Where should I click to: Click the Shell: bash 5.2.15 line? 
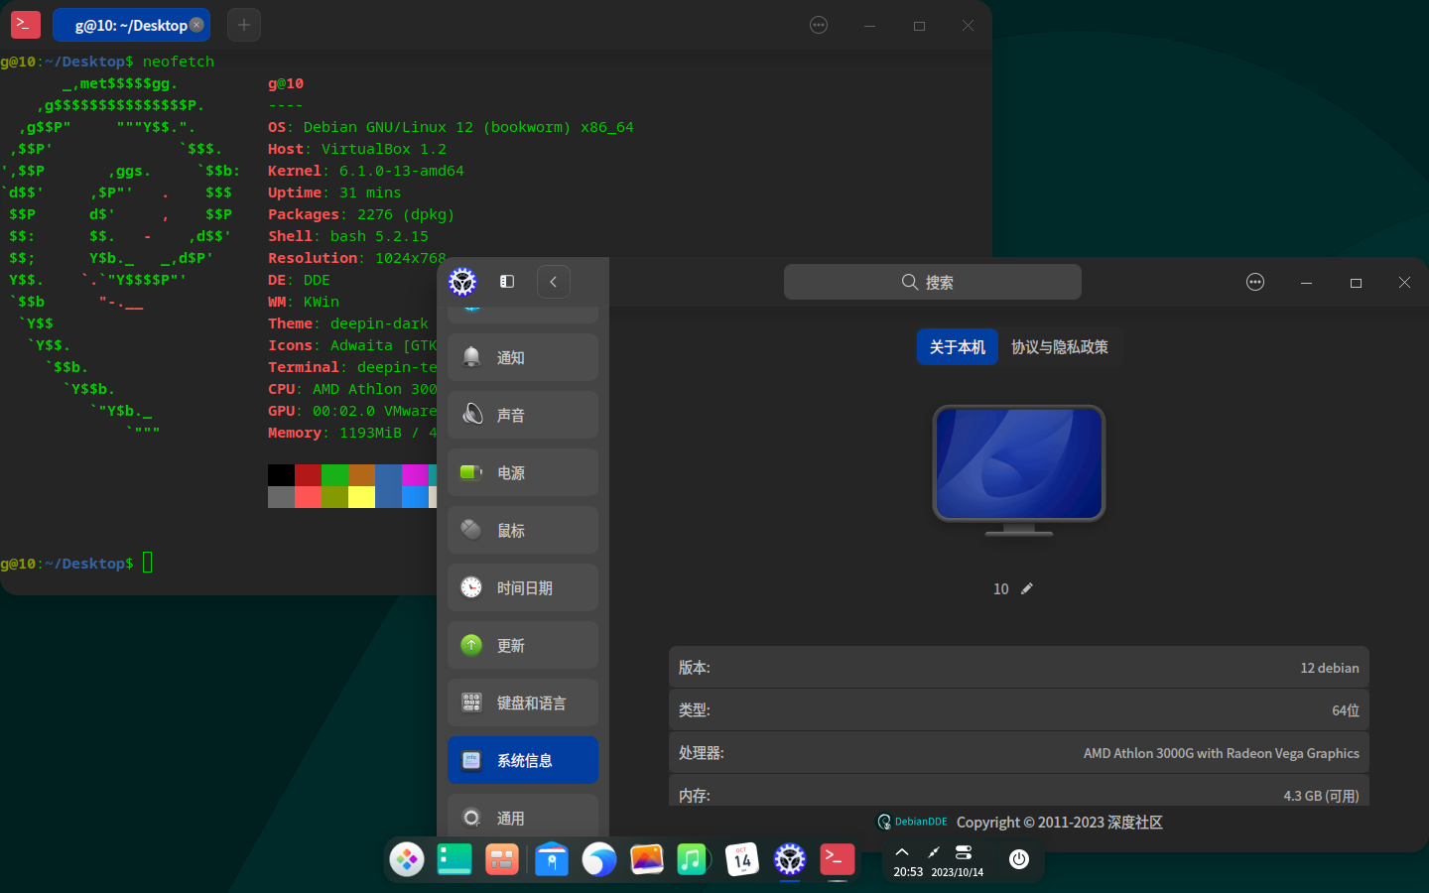(x=348, y=236)
